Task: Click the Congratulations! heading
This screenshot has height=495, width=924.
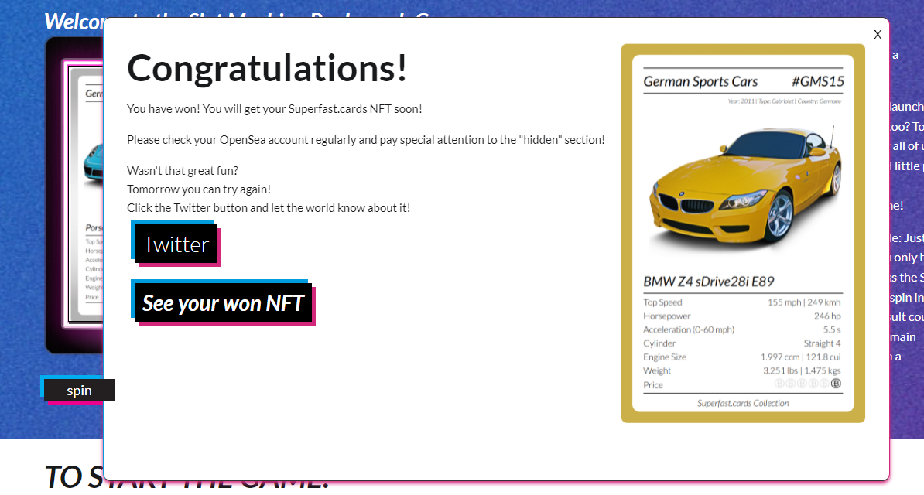Action: [x=267, y=69]
